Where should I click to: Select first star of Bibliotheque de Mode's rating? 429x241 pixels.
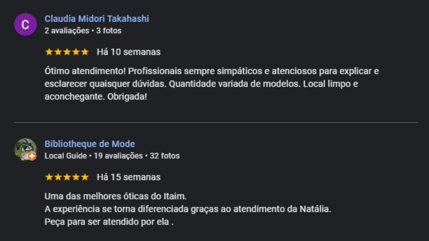49,177
